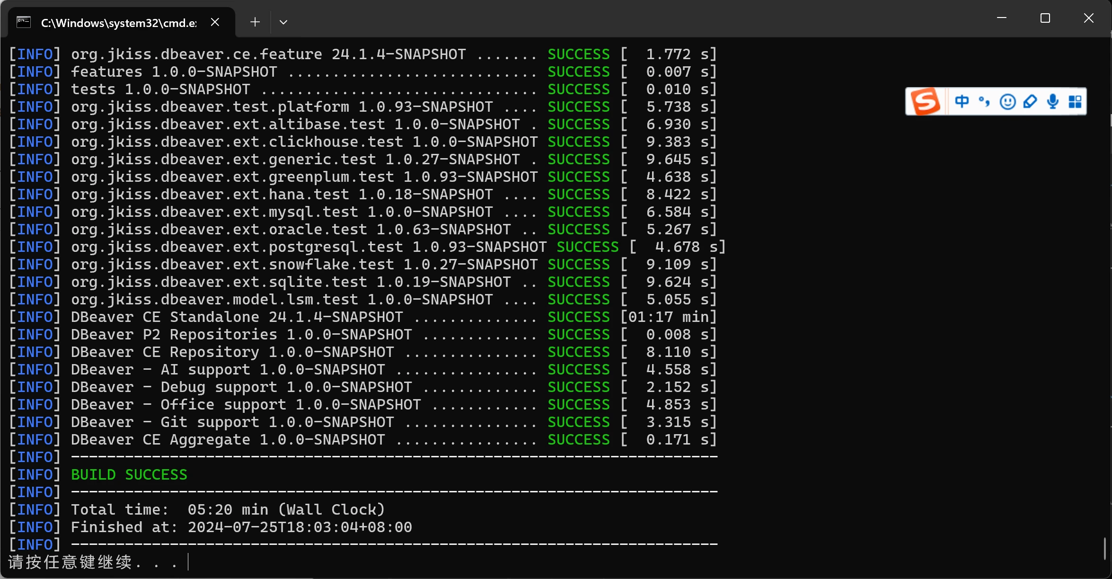Click the DBeaver CE Standalone result line

tap(237, 317)
